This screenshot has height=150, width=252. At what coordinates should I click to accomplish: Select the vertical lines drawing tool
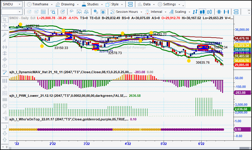5,81
